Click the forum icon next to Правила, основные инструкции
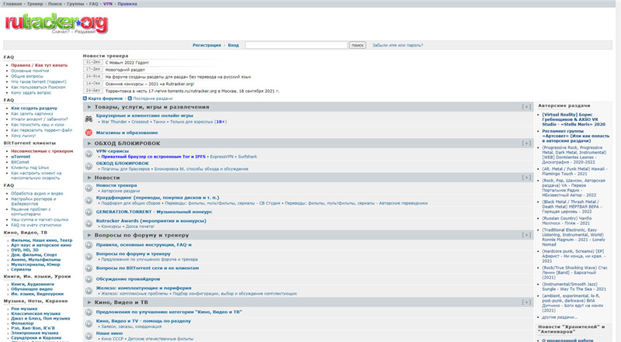 click(89, 245)
